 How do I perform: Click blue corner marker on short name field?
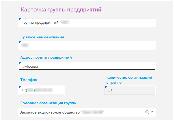(19, 42)
